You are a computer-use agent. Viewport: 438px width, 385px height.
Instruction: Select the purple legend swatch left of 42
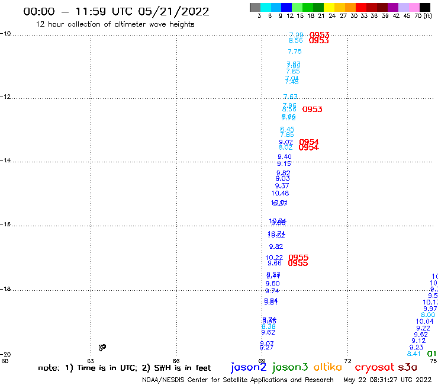tap(393, 7)
